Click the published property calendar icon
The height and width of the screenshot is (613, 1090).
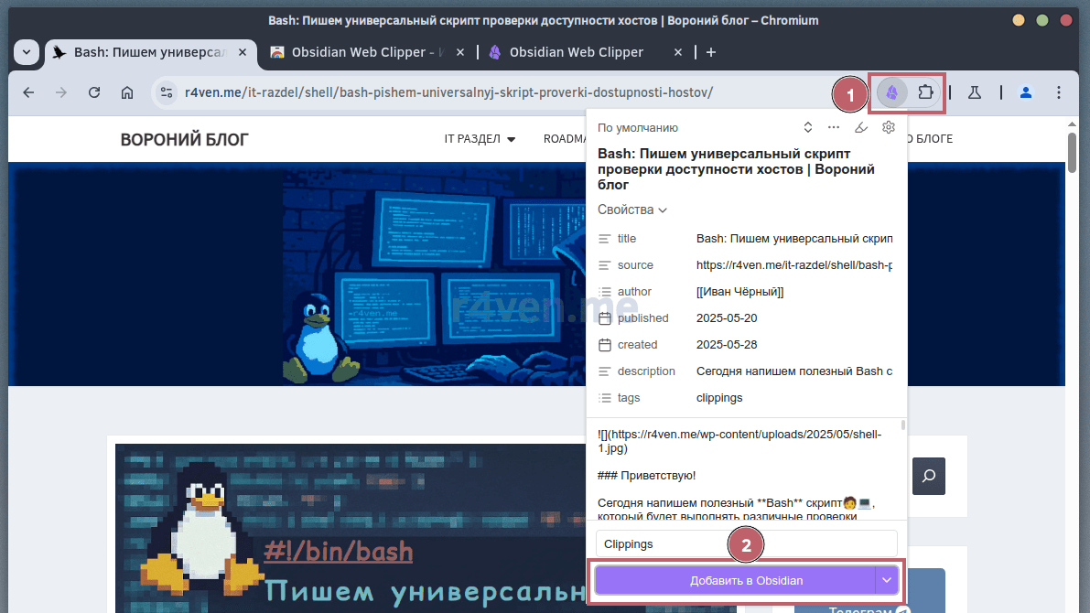pyautogui.click(x=605, y=318)
